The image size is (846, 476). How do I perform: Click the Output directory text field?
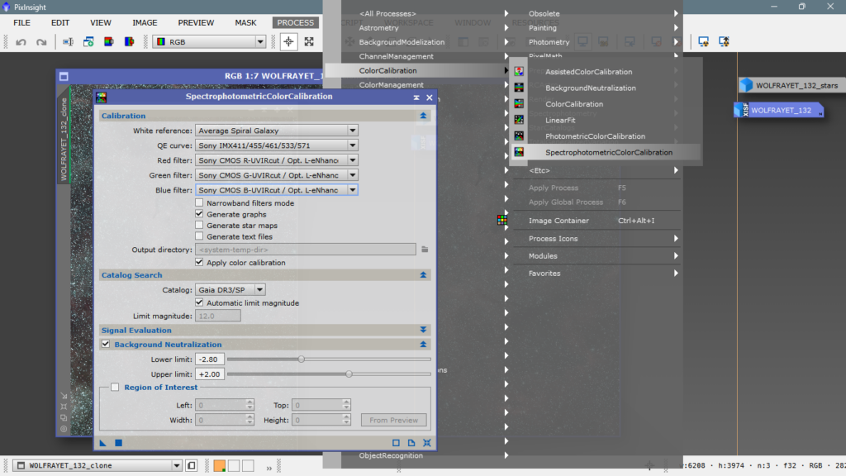tap(306, 250)
